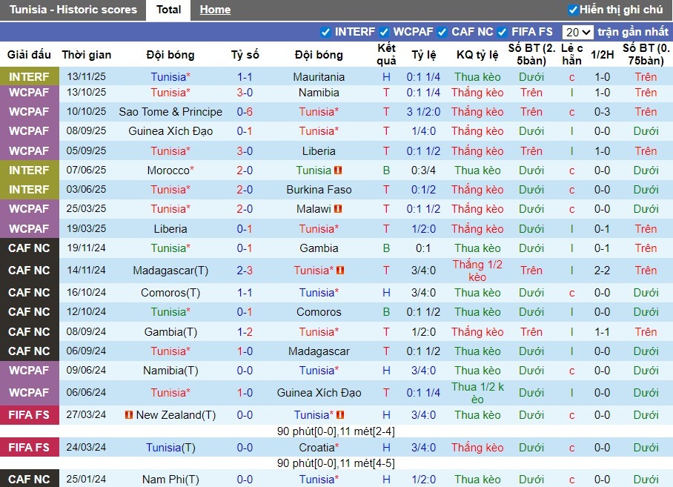The width and height of the screenshot is (673, 487).
Task: Click the 2-3 score in Madagascar match
Action: (245, 271)
